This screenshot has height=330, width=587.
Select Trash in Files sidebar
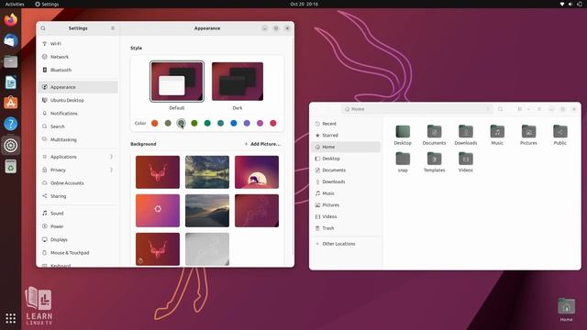tap(346, 228)
